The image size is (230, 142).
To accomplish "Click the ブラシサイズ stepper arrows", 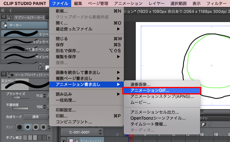I will pyautogui.click(x=45, y=96).
